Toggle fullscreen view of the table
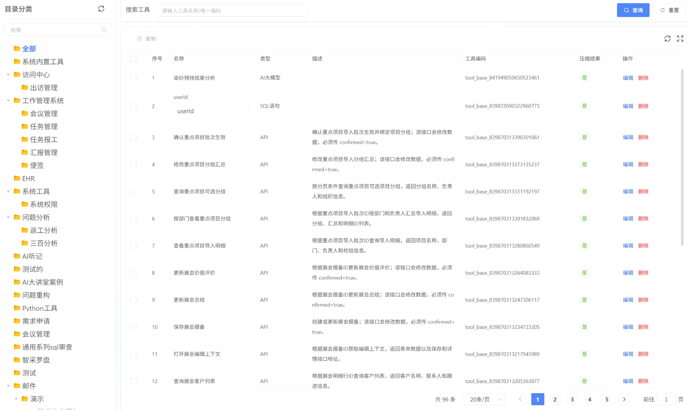This screenshot has width=690, height=411. point(680,39)
